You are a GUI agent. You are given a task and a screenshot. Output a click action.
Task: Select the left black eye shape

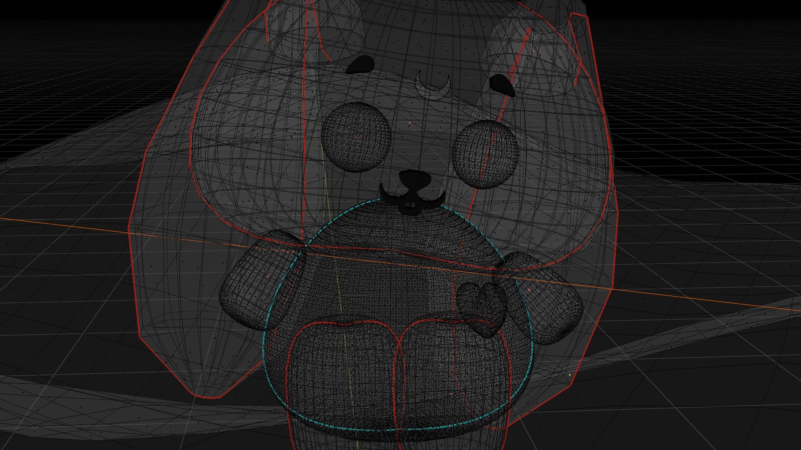click(x=361, y=65)
